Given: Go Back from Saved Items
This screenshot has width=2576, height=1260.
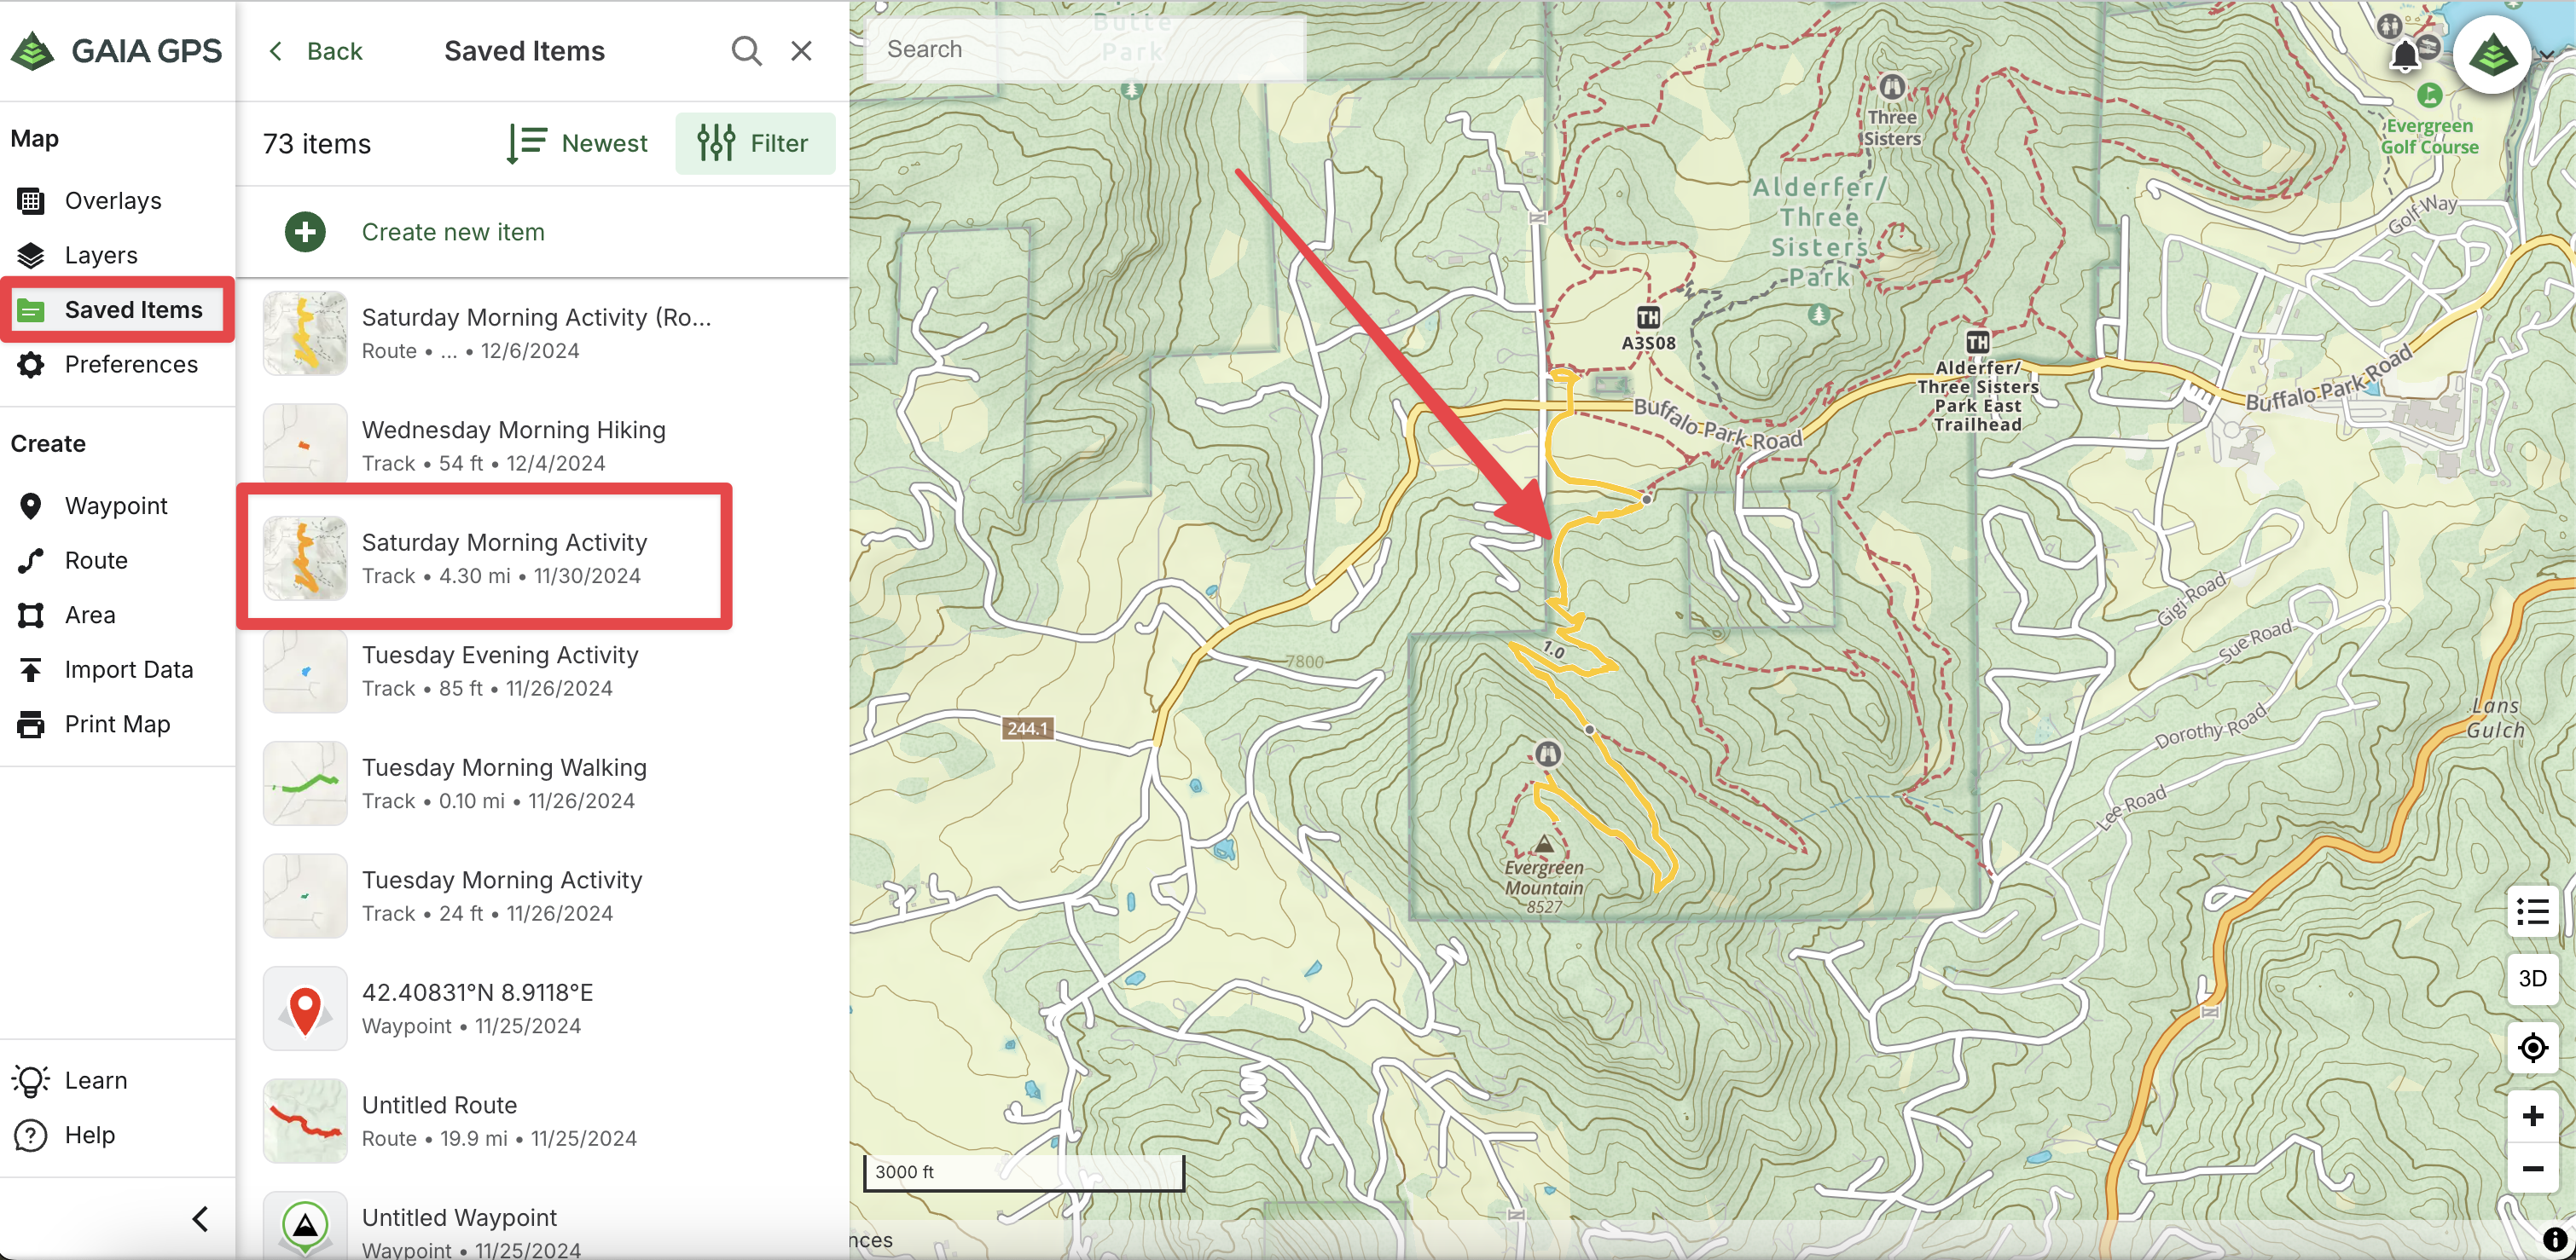Looking at the screenshot, I should click(x=315, y=51).
